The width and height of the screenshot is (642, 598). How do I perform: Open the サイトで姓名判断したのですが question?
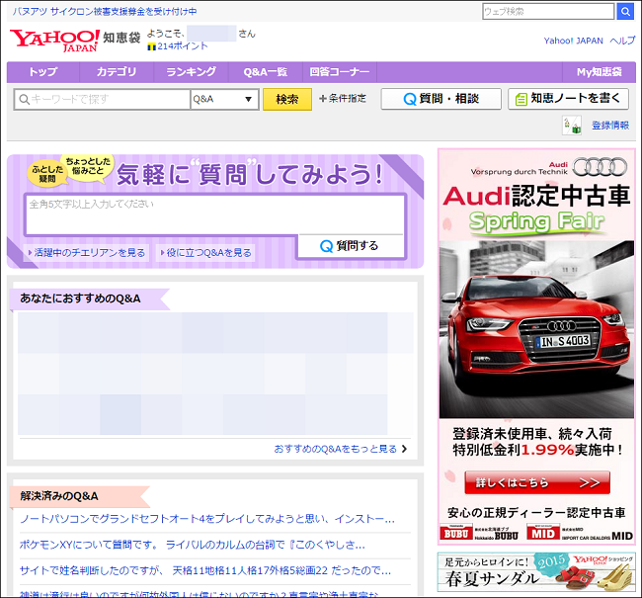(x=205, y=570)
